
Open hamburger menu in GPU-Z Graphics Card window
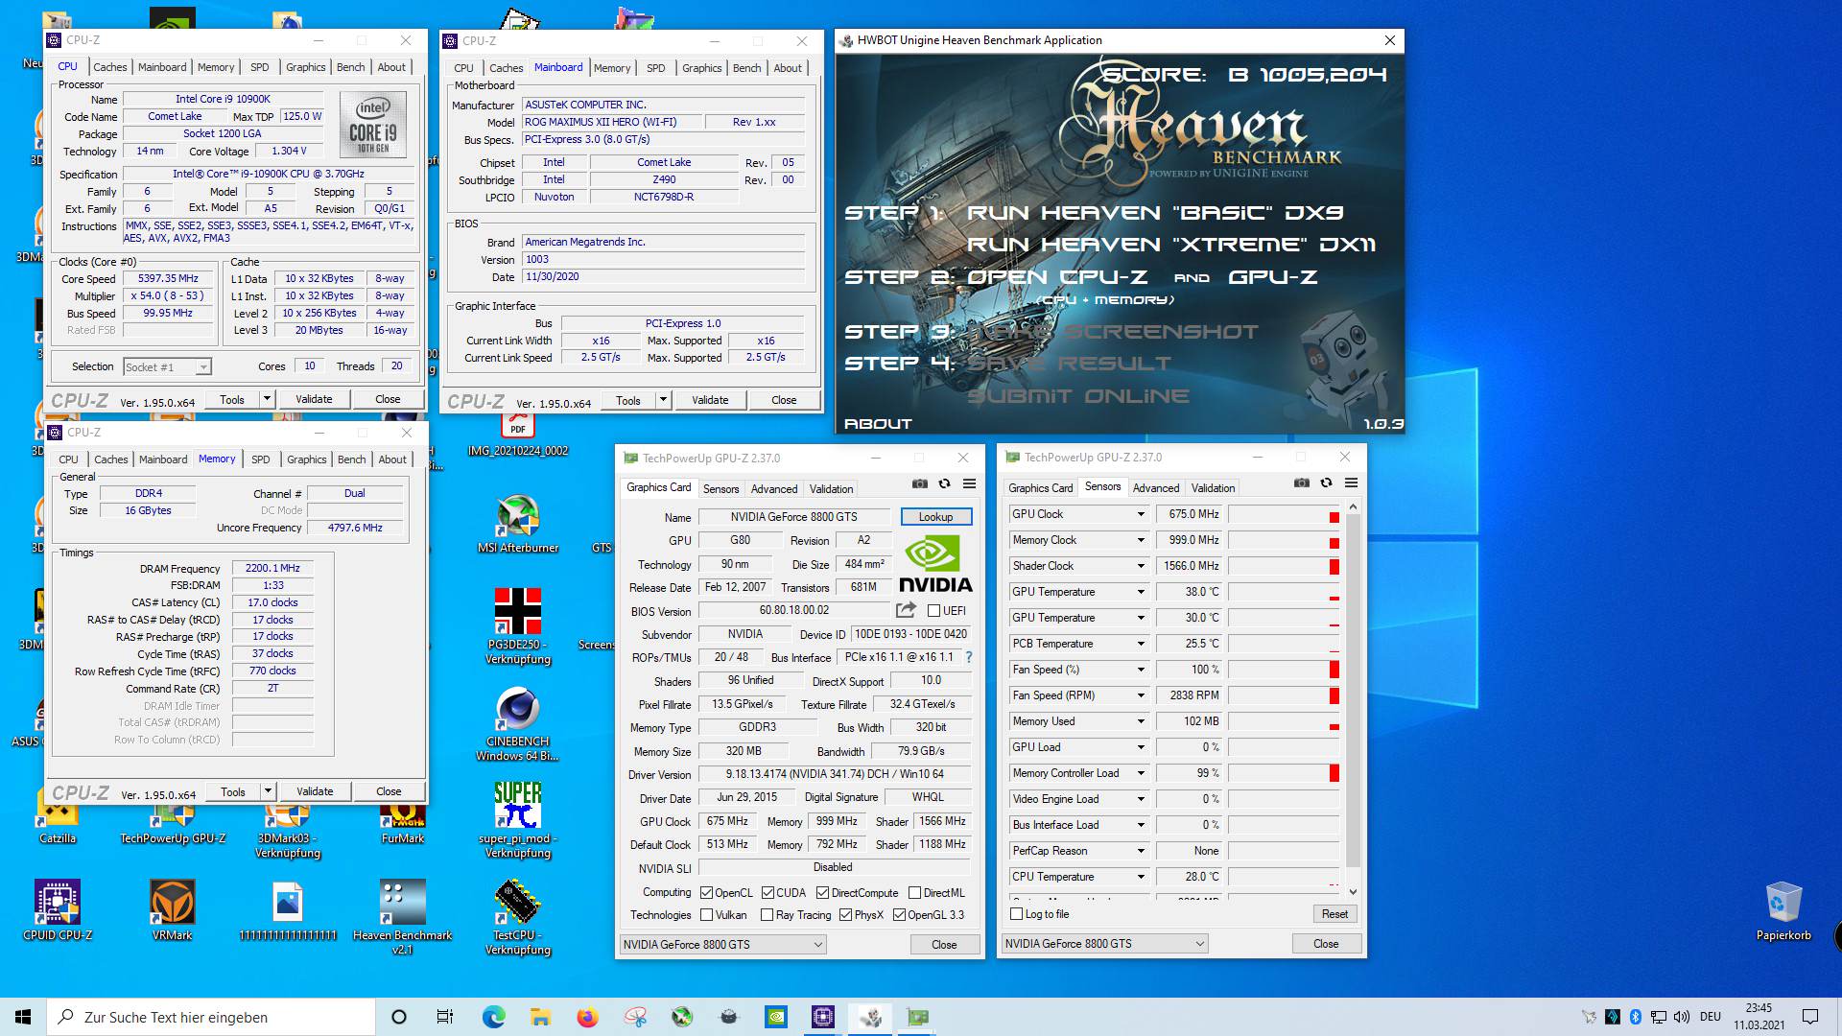(x=969, y=483)
